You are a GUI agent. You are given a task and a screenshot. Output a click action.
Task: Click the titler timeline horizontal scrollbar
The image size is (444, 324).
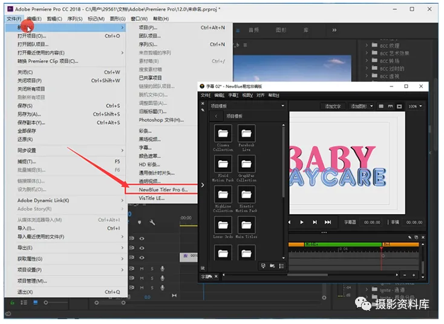(x=308, y=275)
